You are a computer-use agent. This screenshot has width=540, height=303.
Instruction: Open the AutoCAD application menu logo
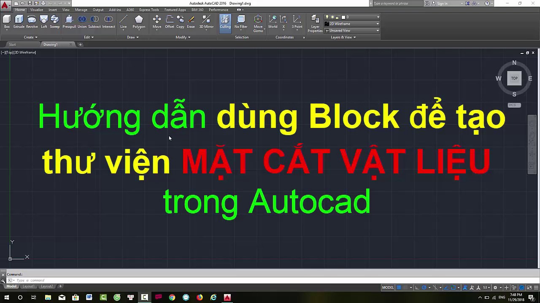pos(5,5)
